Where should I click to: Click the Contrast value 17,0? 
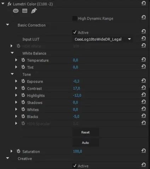pyautogui.click(x=76, y=88)
